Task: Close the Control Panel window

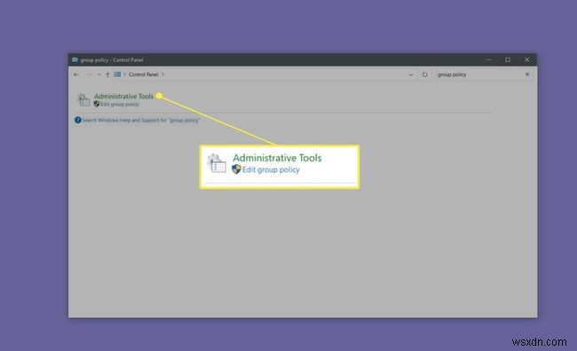Action: [527, 59]
